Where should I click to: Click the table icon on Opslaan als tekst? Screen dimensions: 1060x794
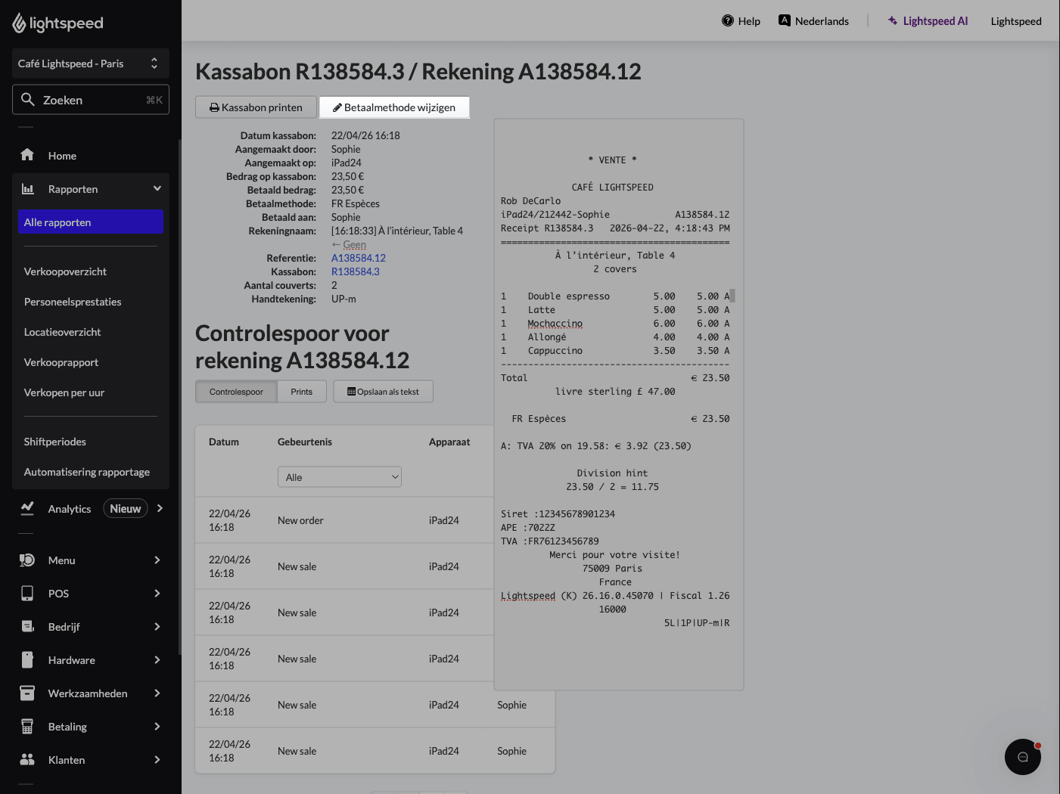352,392
